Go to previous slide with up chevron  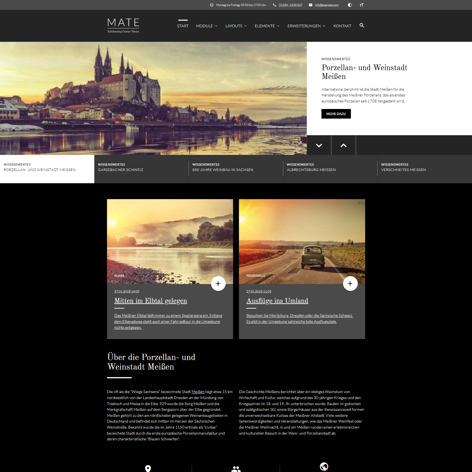pos(343,145)
